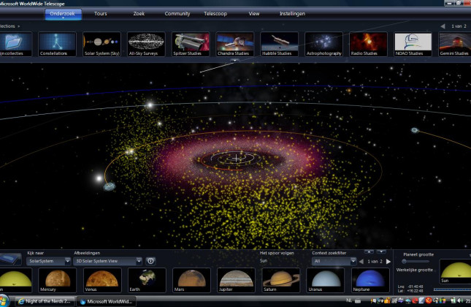
Task: Expand the Kijk naar SolarSystem dropdown
Action: point(67,261)
